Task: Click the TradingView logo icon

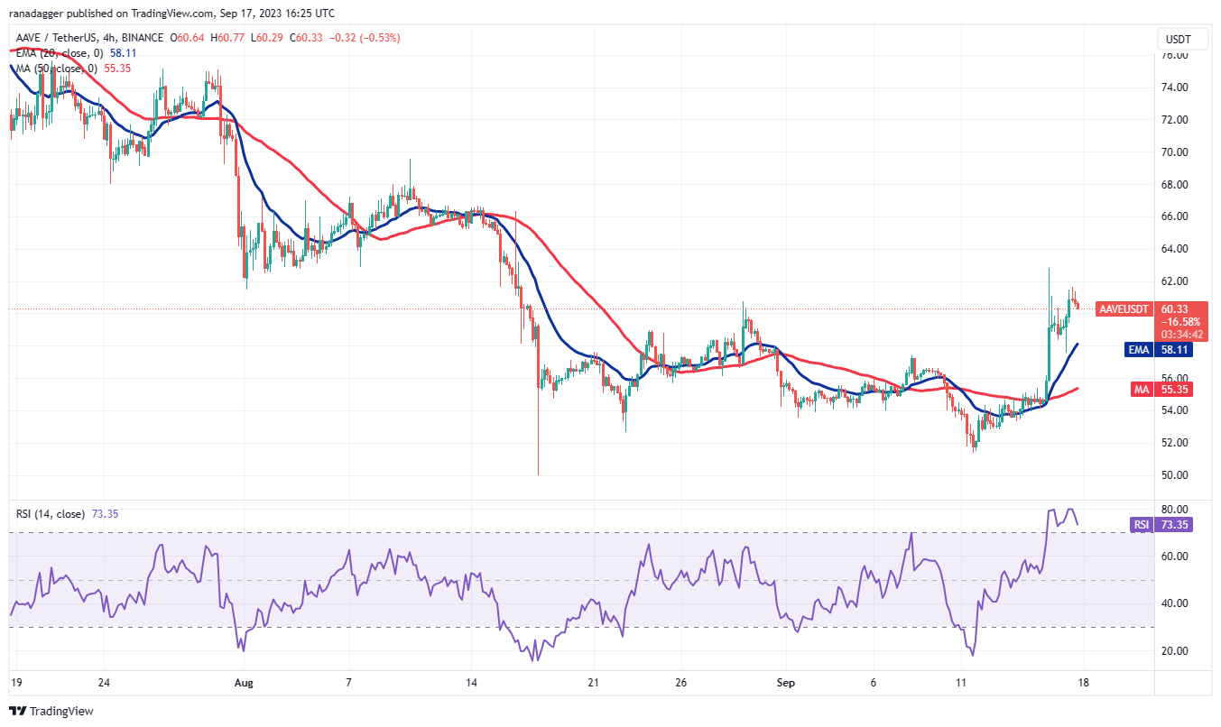Action: coord(16,712)
